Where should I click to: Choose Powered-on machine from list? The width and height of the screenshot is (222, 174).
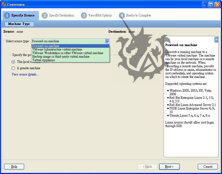point(71,46)
